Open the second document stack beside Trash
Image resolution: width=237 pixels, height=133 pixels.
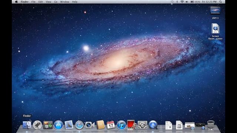click(179, 125)
